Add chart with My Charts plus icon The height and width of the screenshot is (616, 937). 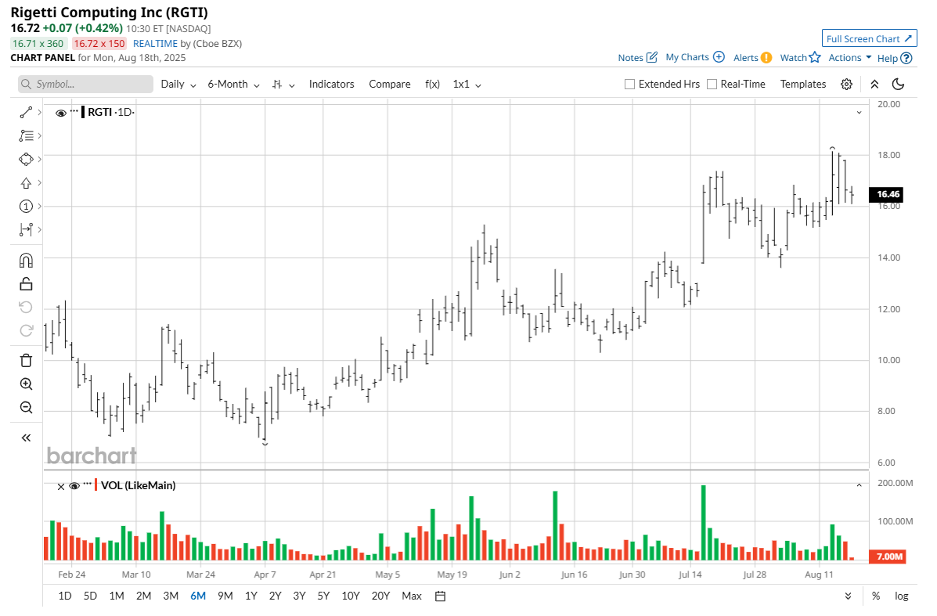pos(719,57)
